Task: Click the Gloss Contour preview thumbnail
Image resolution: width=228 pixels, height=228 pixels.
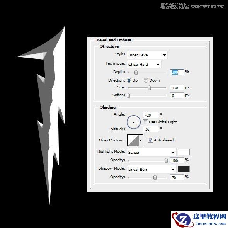Action: [x=133, y=140]
